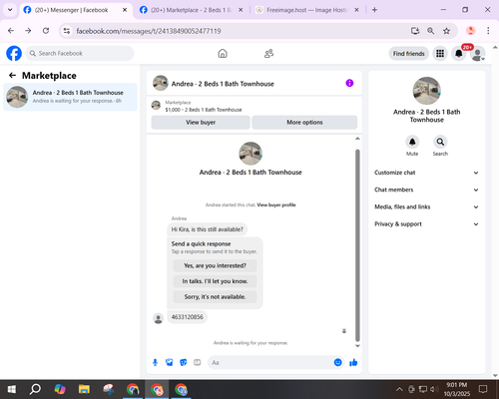
Task: Close the Freeimage.host tab
Action: (356, 10)
